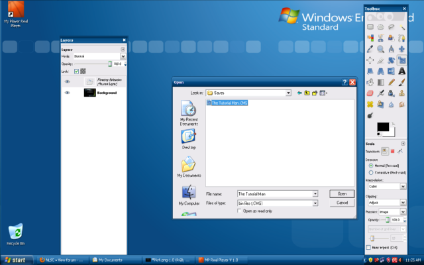Expand the Look in folder dropdown
Image resolution: width=424 pixels, height=265 pixels.
coord(289,93)
